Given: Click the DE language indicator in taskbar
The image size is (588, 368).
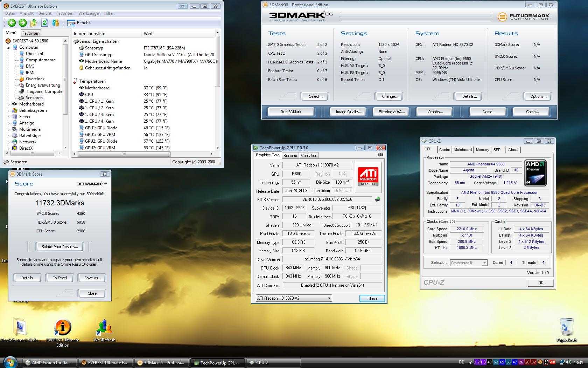Looking at the screenshot, I should [x=461, y=362].
